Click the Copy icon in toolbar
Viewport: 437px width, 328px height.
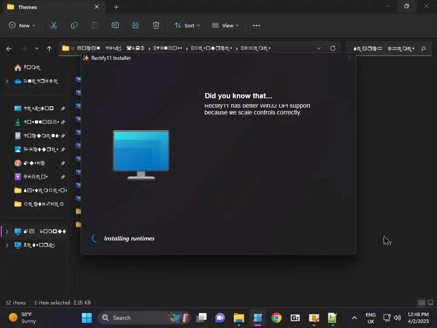pyautogui.click(x=74, y=25)
